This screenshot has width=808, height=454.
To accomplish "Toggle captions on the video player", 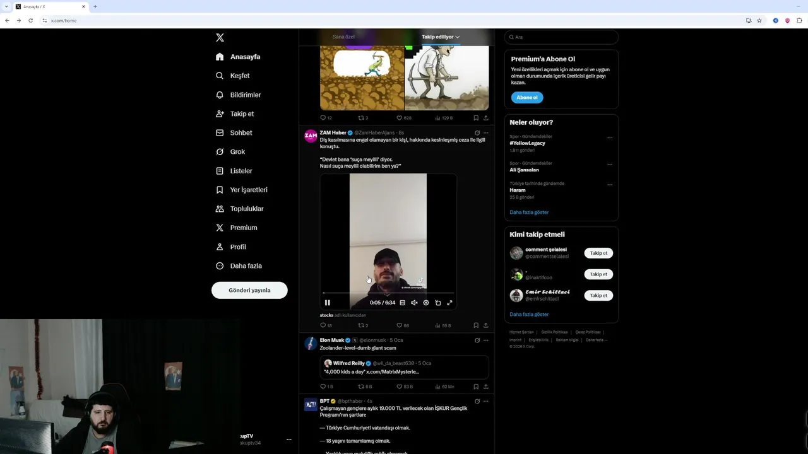I will point(402,303).
